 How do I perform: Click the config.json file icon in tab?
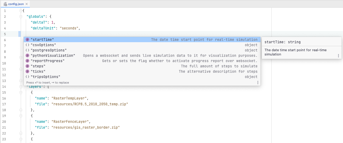5,4
